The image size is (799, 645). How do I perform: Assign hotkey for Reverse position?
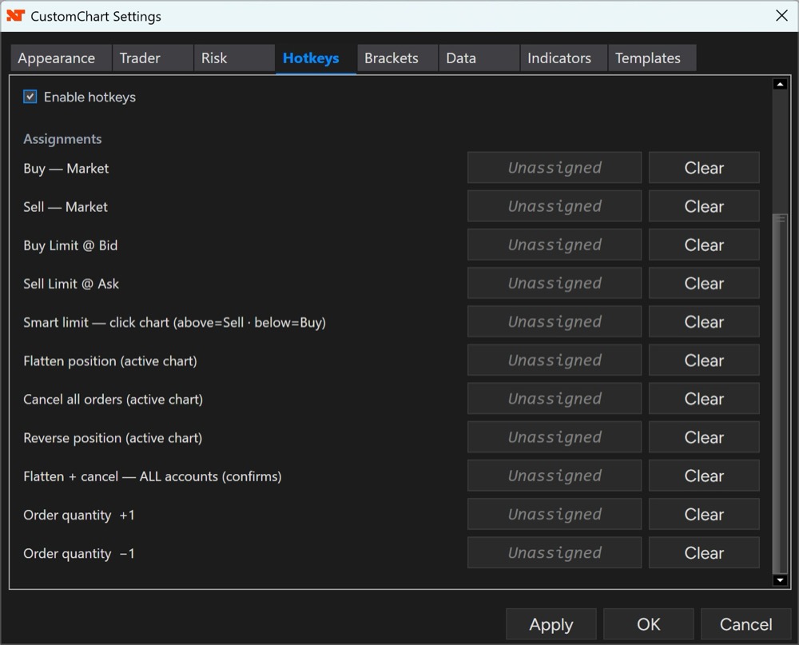coord(555,437)
